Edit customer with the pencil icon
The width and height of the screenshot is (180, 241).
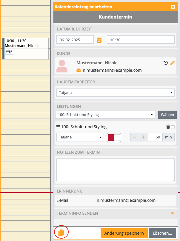(172, 63)
